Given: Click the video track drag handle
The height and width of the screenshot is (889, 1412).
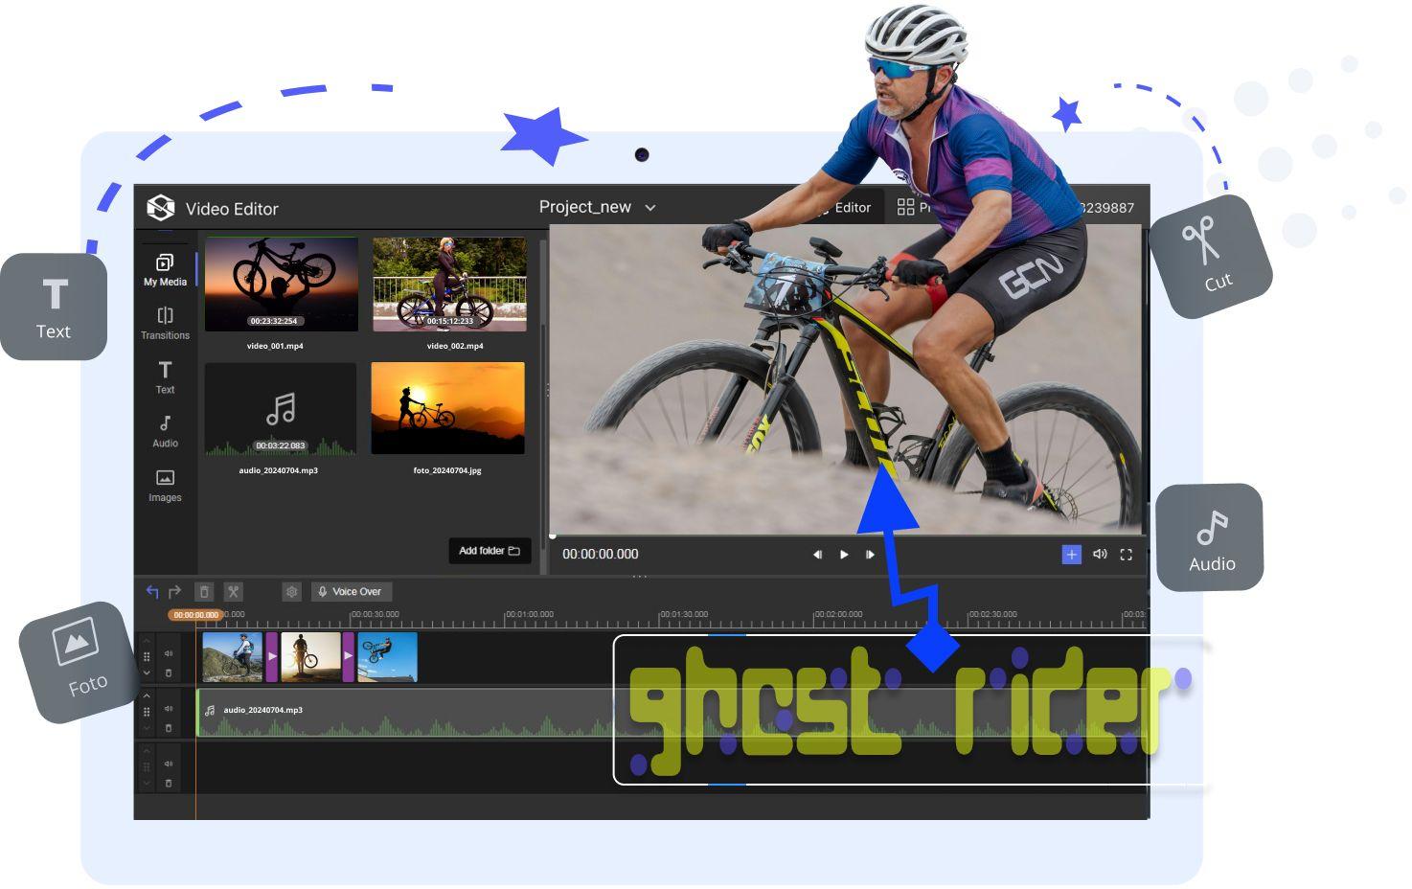Looking at the screenshot, I should coord(147,657).
